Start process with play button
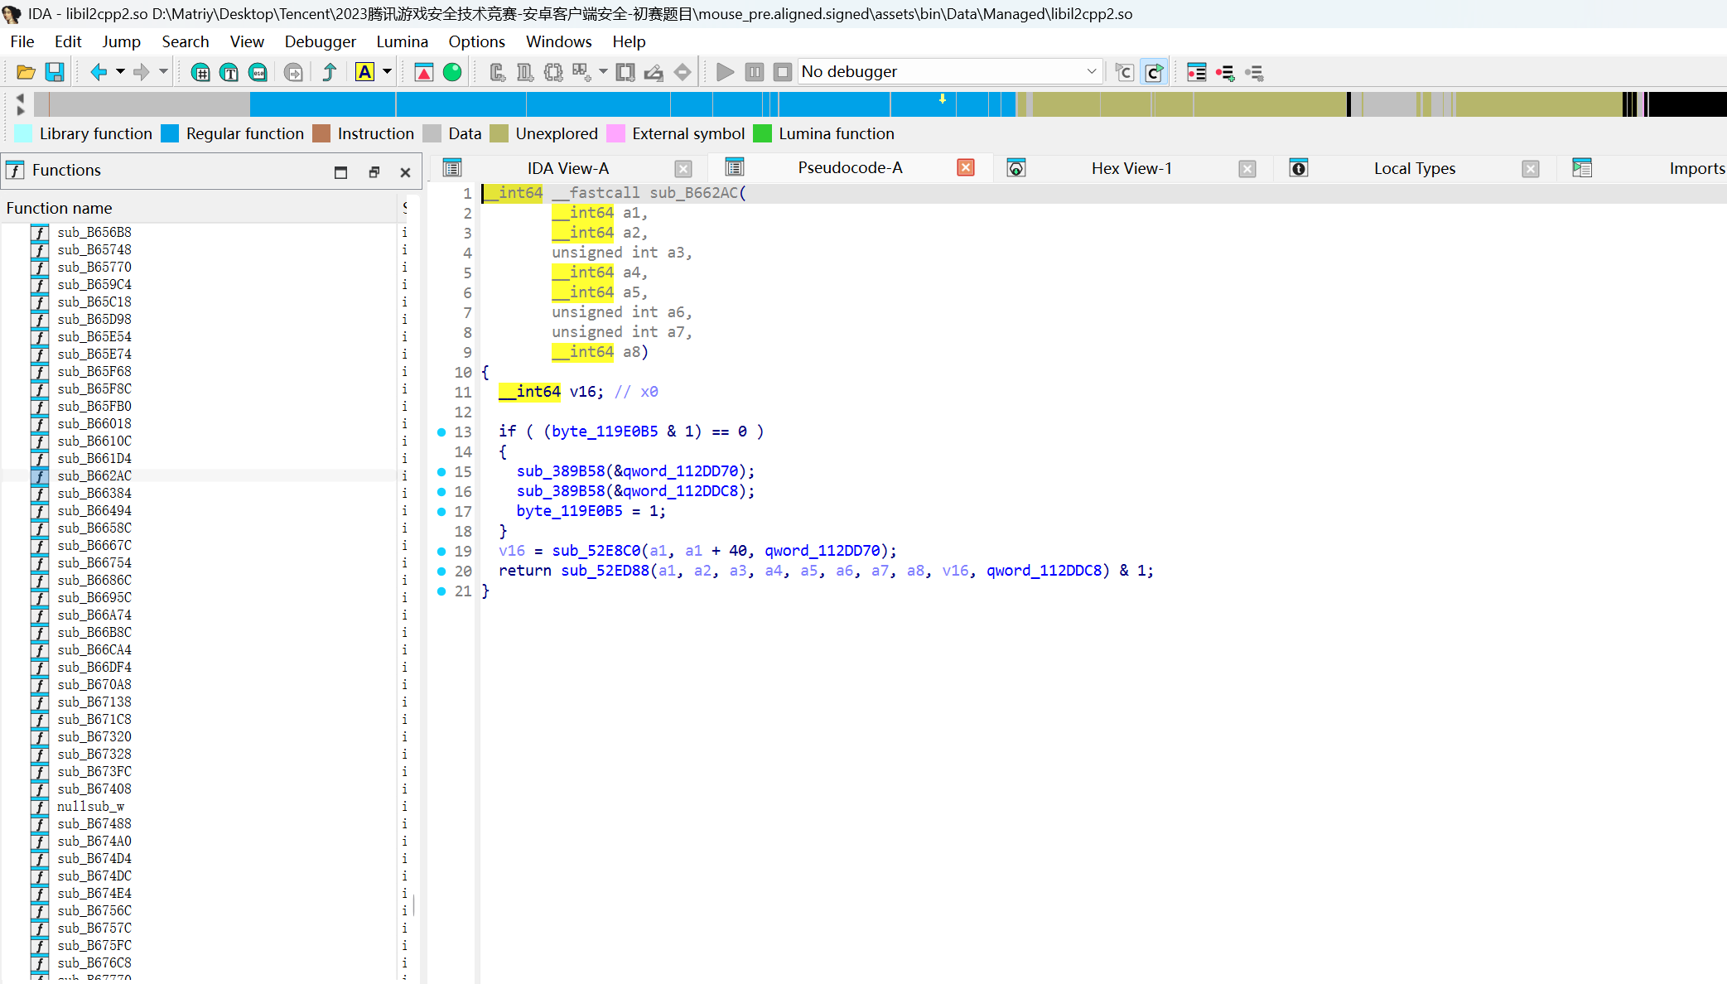1727x984 pixels. pos(725,72)
